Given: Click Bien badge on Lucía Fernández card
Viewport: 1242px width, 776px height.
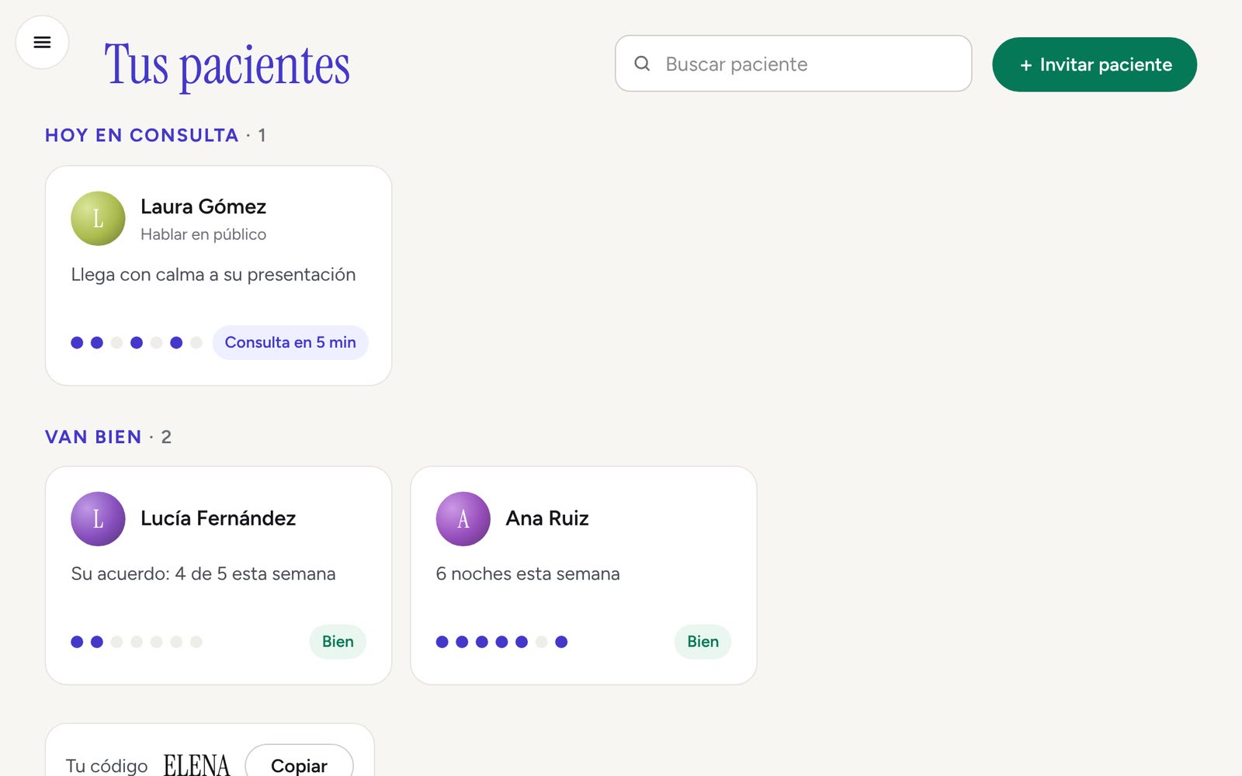Looking at the screenshot, I should (x=338, y=642).
